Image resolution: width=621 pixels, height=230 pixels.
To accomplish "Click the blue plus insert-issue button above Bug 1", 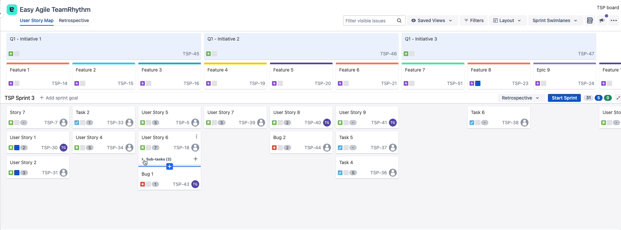I will 170,166.
